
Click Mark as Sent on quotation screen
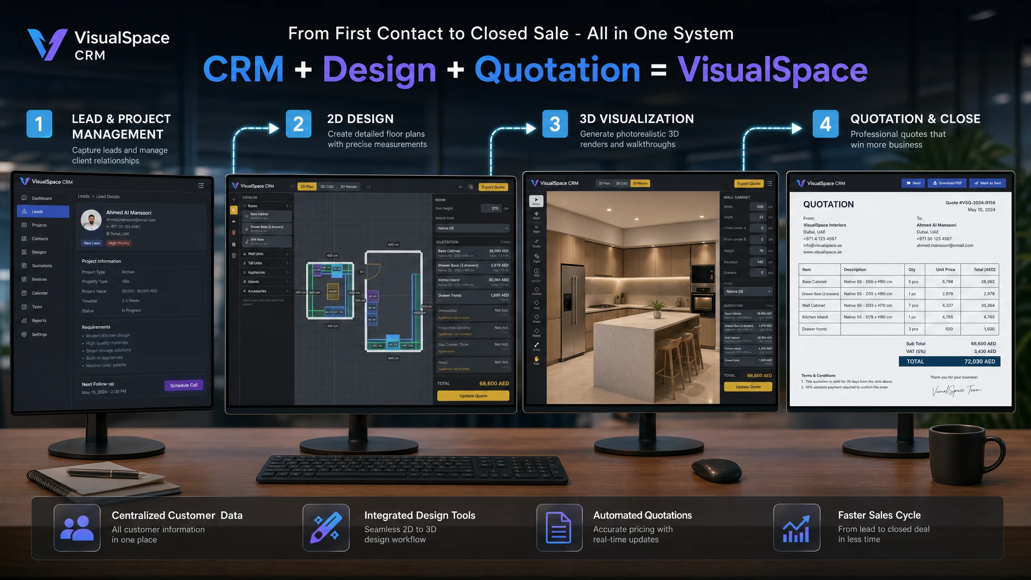tap(987, 183)
